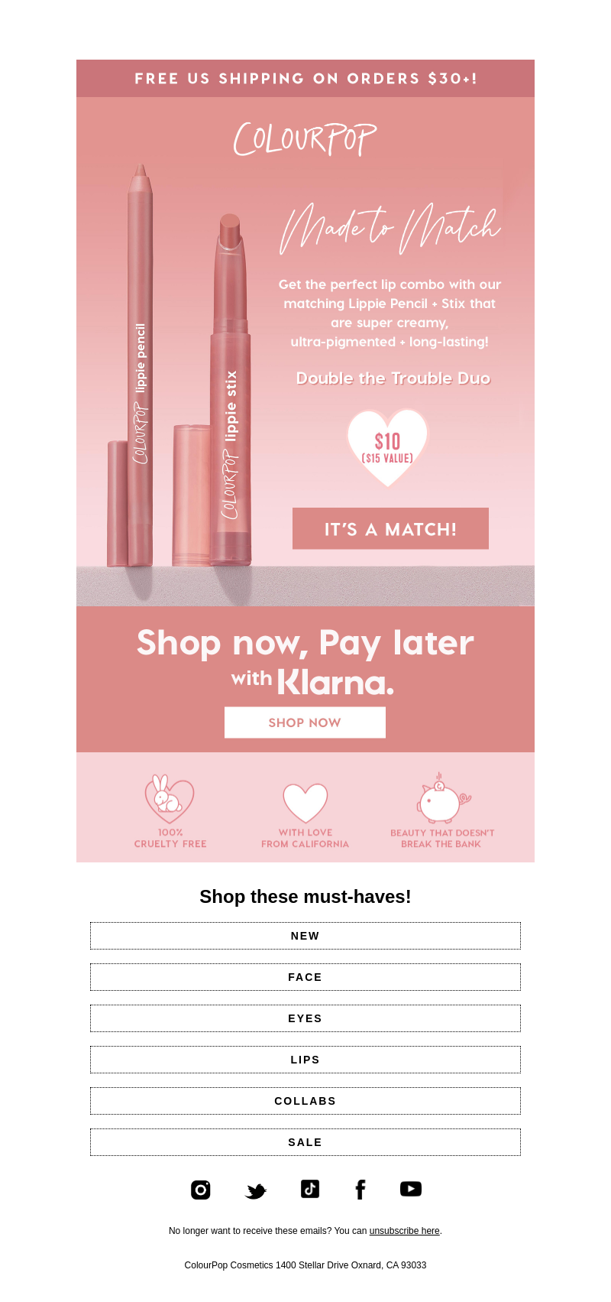Image resolution: width=611 pixels, height=1302 pixels.
Task: Open the COLLABS category
Action: (305, 1101)
